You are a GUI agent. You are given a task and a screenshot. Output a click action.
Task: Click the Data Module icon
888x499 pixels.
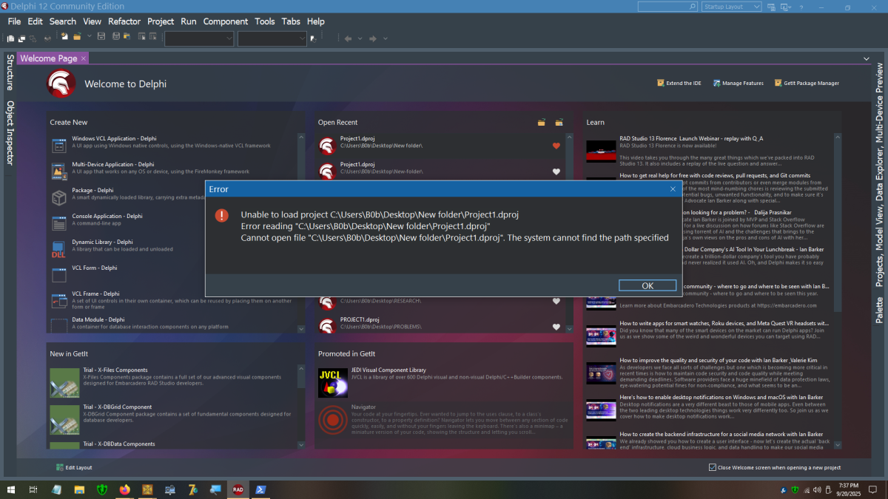click(x=59, y=325)
